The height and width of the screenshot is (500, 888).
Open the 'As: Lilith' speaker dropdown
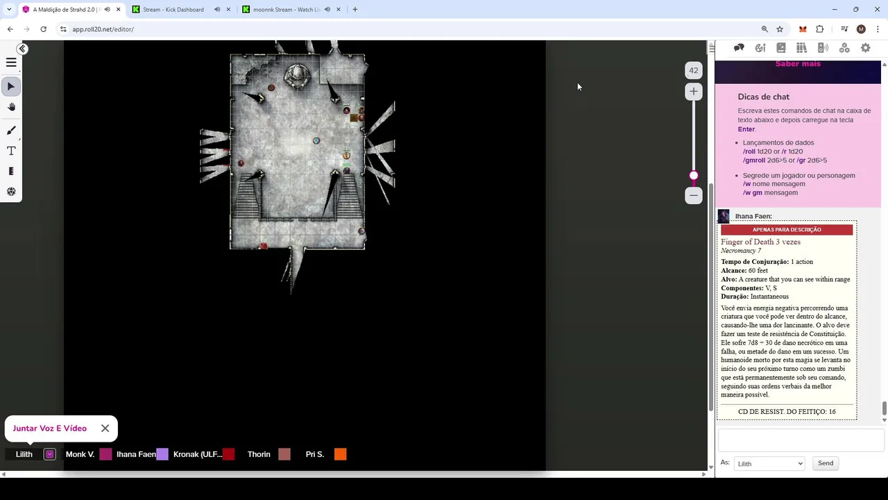tap(769, 463)
